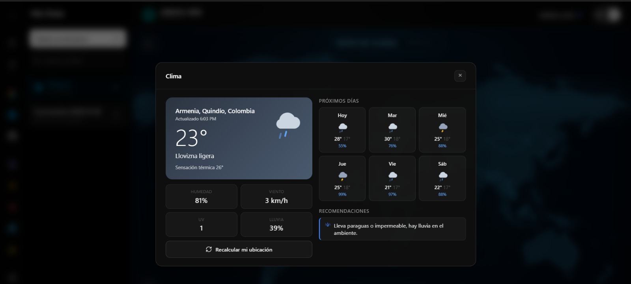Image resolution: width=631 pixels, height=284 pixels.
Task: Click the 'Llovizna ligera' condition text
Action: coord(195,156)
